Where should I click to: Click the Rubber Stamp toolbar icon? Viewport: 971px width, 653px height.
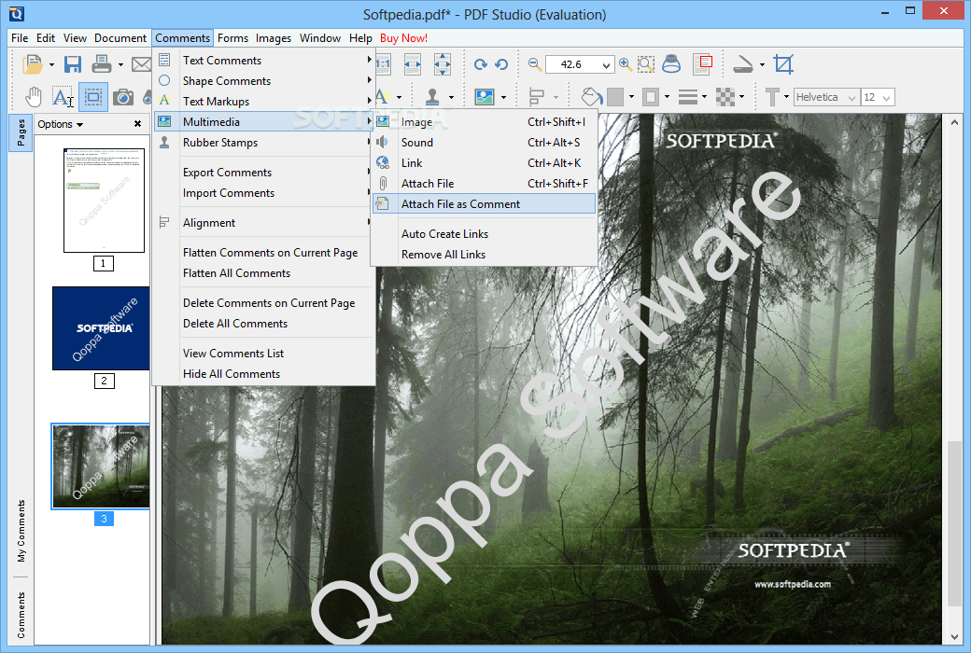(x=432, y=97)
